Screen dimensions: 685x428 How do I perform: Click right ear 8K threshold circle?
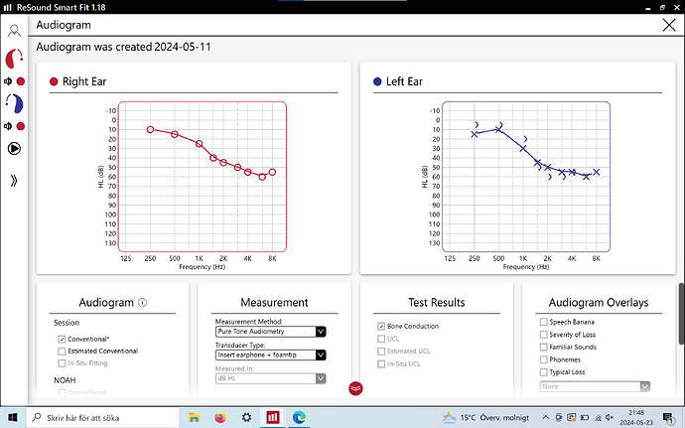(x=272, y=172)
